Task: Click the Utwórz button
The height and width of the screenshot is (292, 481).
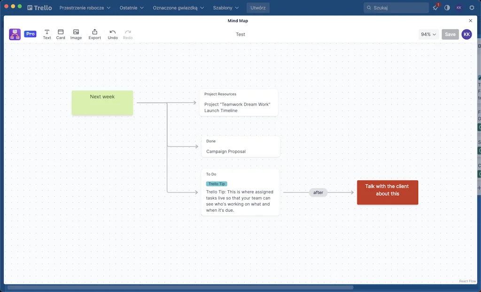Action: (x=257, y=8)
